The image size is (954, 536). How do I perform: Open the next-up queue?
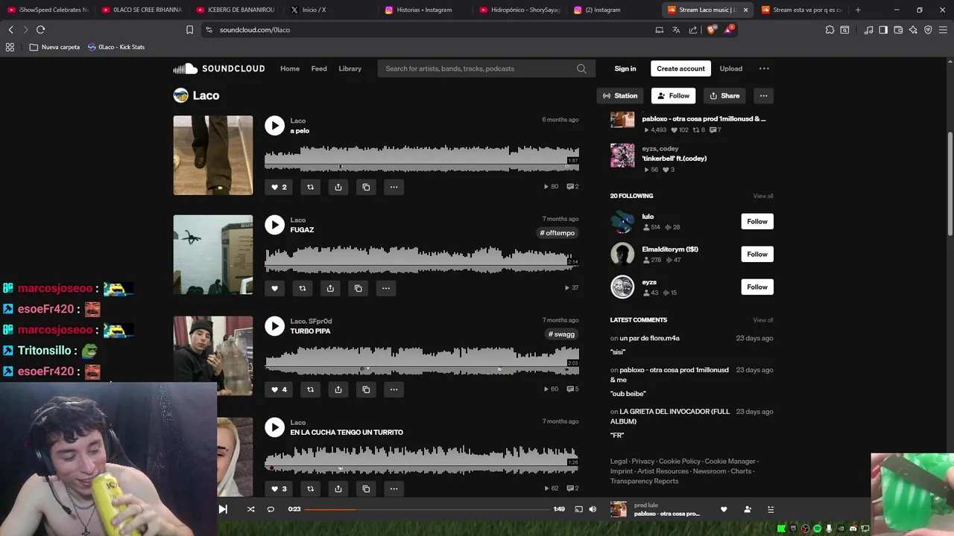pos(771,509)
